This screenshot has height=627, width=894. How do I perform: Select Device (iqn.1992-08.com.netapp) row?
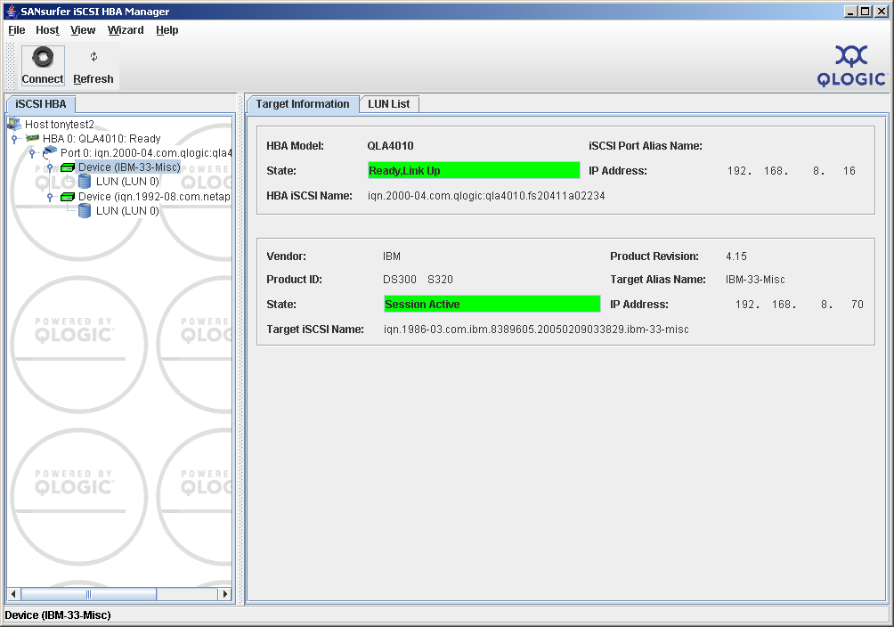155,197
